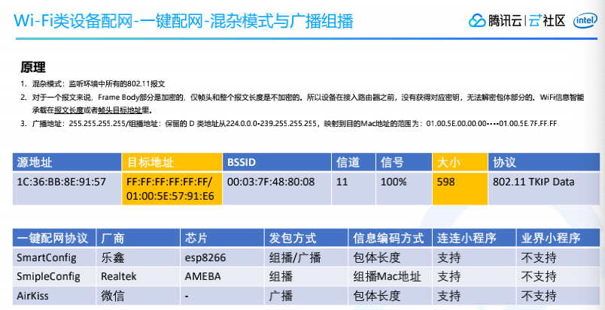Click the 信道 column header
This screenshot has width=605, height=310.
click(354, 162)
